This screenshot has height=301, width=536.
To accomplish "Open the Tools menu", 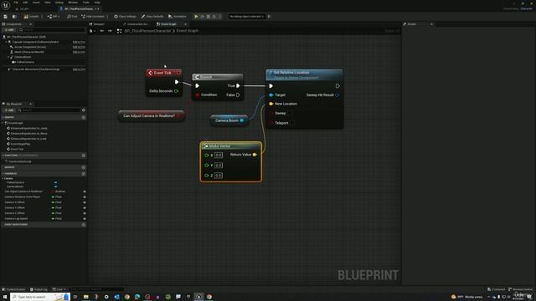I will click(85, 3).
